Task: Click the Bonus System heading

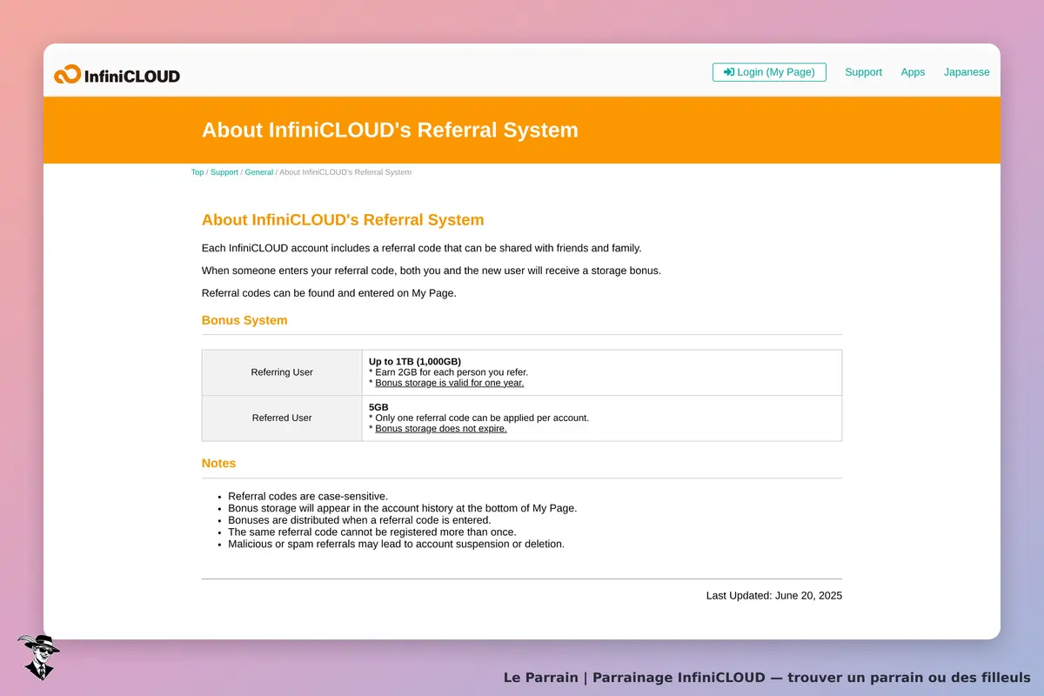Action: click(x=244, y=320)
